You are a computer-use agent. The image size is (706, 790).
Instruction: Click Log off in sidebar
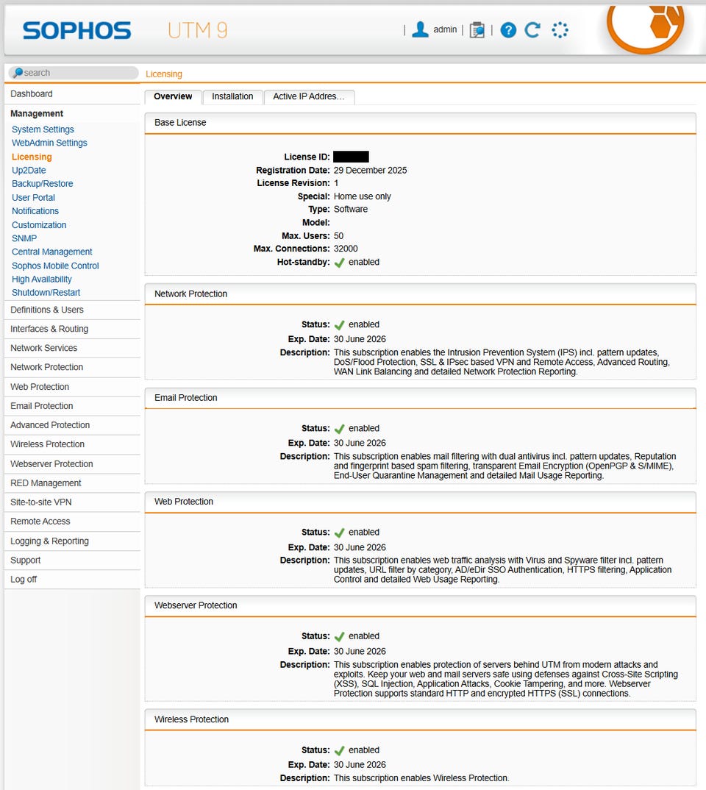72,580
